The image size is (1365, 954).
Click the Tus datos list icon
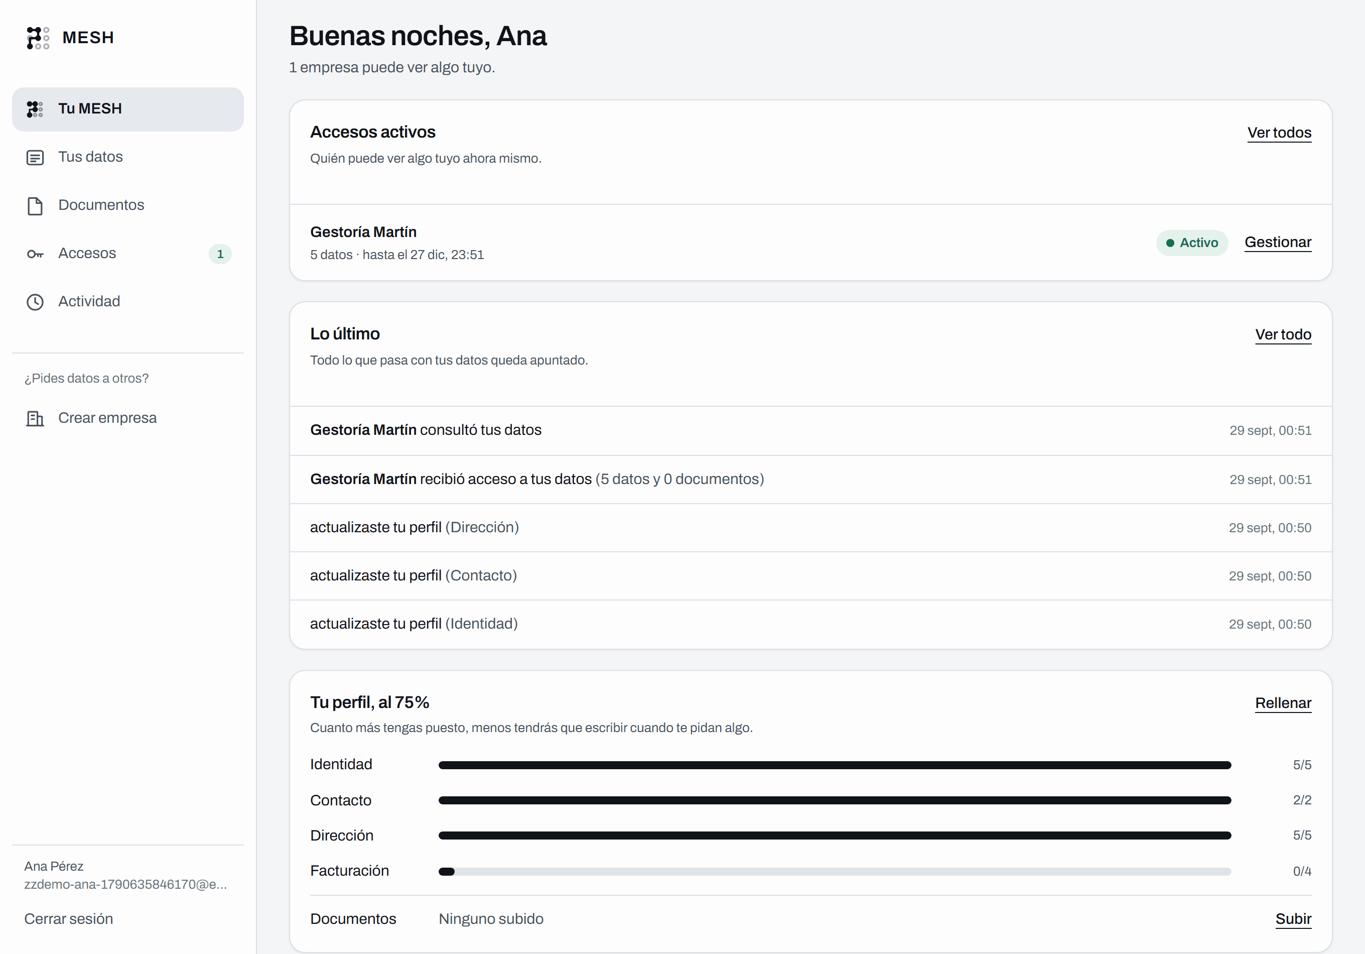[x=35, y=157]
